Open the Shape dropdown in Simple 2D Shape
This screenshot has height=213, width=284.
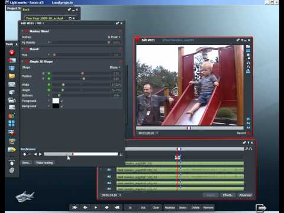(x=115, y=67)
